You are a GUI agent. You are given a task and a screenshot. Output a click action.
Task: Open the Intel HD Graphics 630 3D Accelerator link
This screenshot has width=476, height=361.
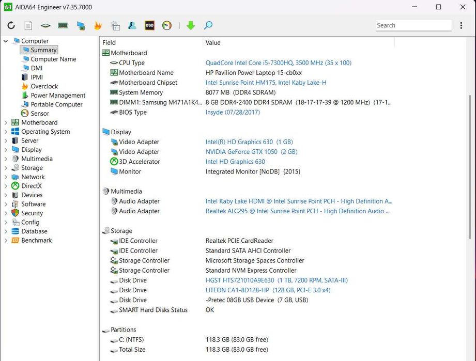[x=235, y=162]
